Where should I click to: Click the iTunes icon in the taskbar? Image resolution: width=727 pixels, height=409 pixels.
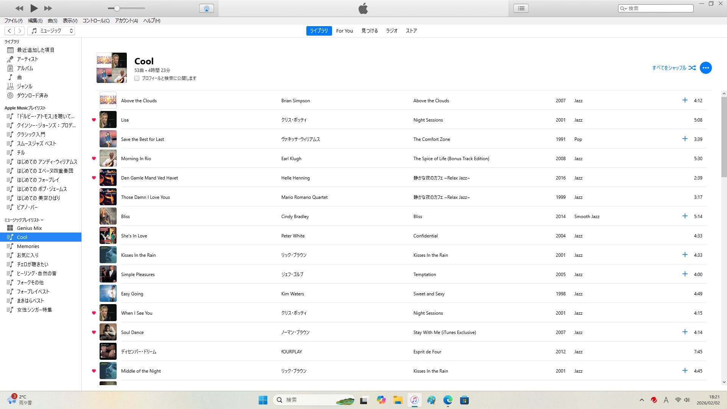[415, 400]
